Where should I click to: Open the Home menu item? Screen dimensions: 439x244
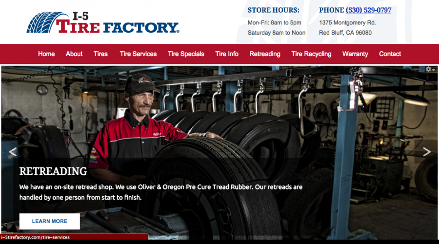(46, 54)
